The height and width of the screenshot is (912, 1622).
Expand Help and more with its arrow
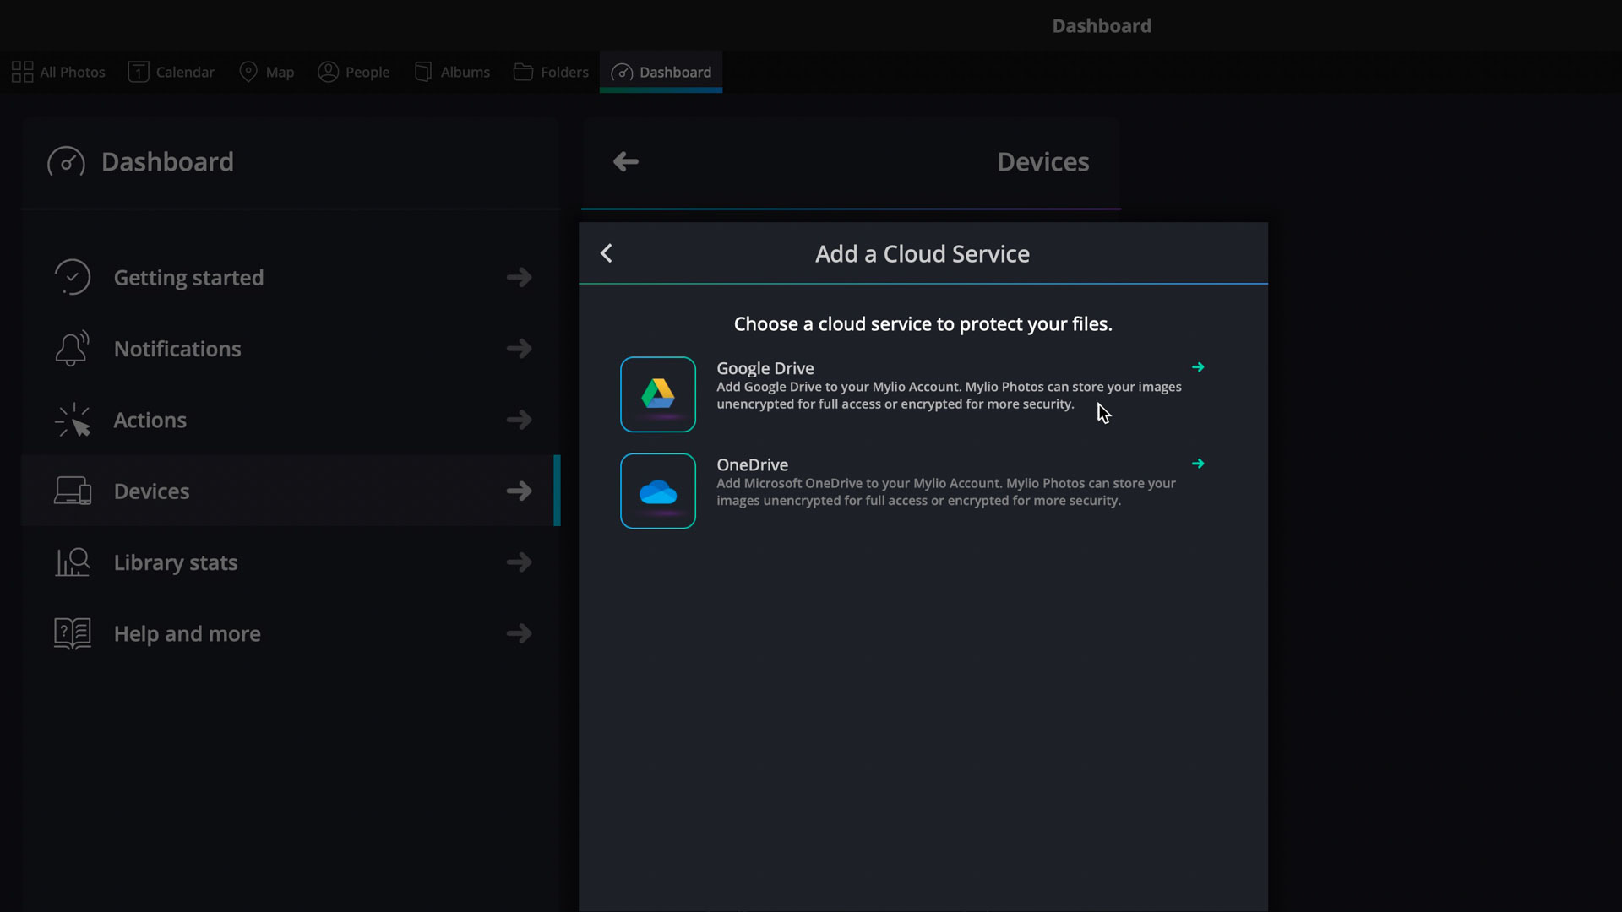pyautogui.click(x=520, y=633)
